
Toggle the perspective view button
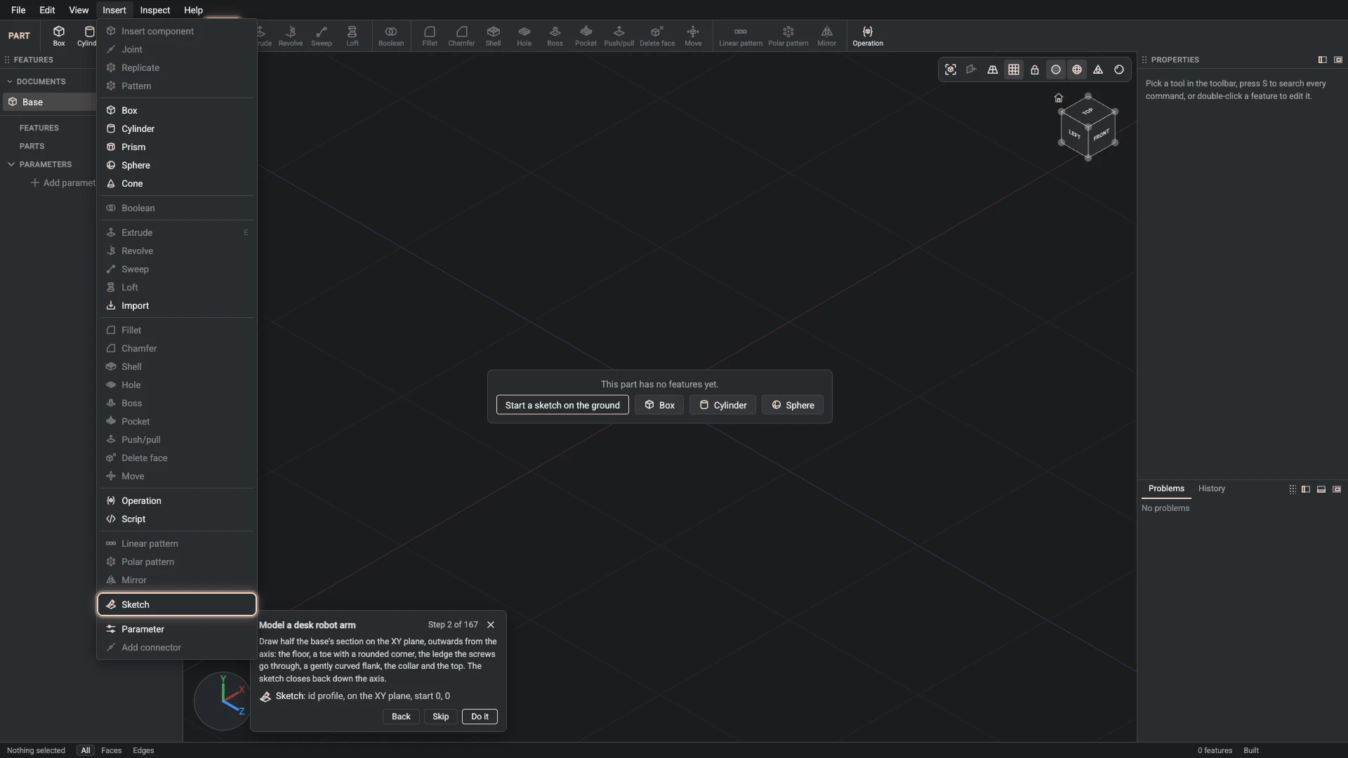[993, 69]
